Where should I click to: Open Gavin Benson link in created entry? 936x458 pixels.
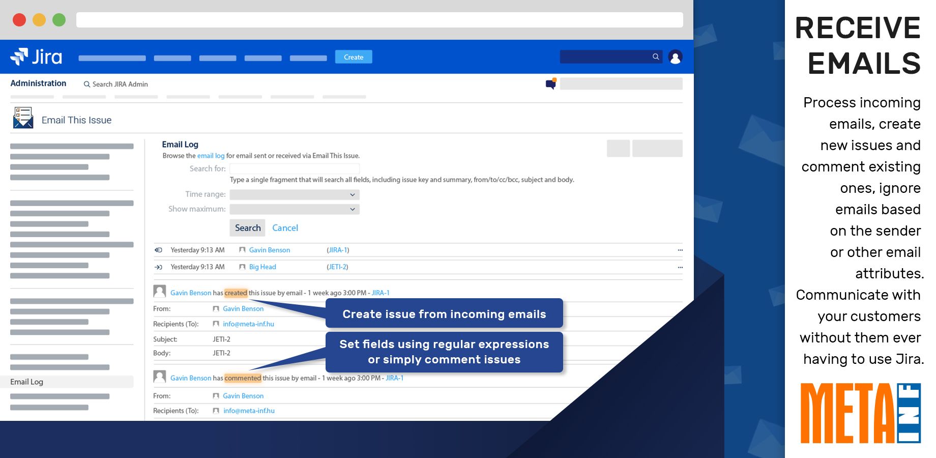coord(191,293)
